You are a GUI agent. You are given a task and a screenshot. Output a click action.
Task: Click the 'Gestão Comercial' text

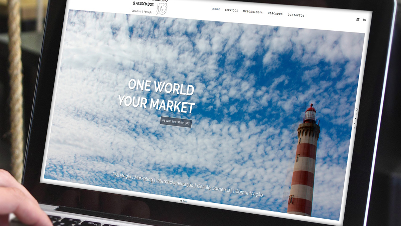point(214,188)
